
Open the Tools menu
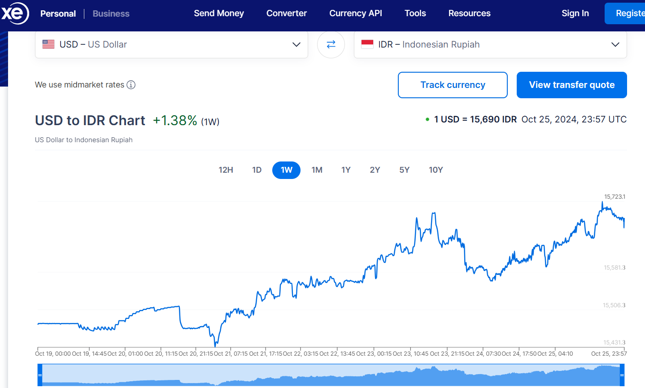(x=415, y=13)
